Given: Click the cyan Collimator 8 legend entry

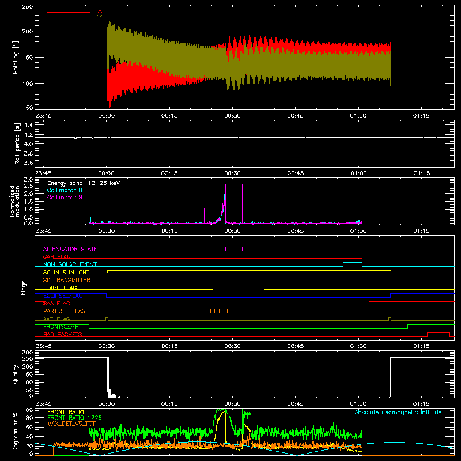Looking at the screenshot, I should tap(65, 190).
